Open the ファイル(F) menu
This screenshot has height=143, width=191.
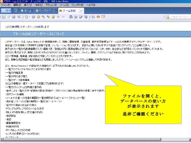[x=6, y=5]
